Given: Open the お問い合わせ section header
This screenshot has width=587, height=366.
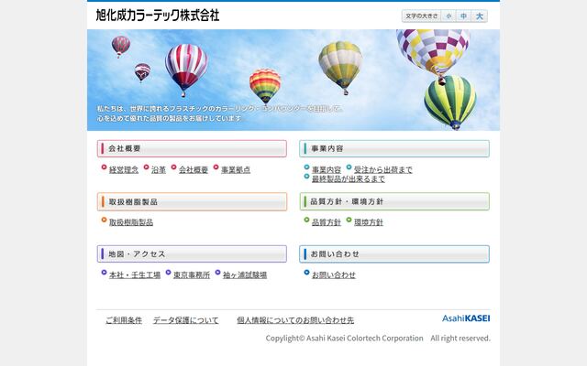Looking at the screenshot, I should pos(394,254).
